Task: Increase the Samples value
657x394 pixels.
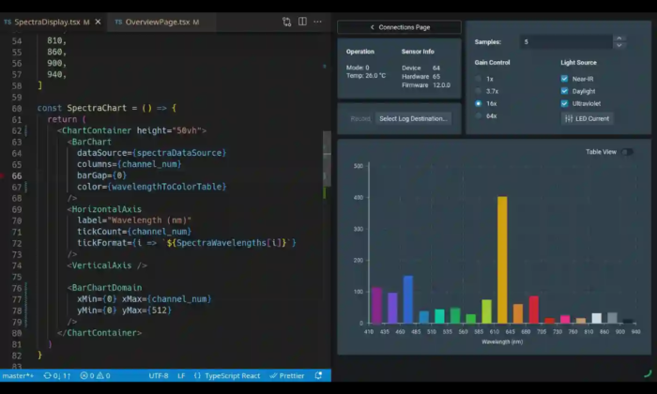Action: 619,38
